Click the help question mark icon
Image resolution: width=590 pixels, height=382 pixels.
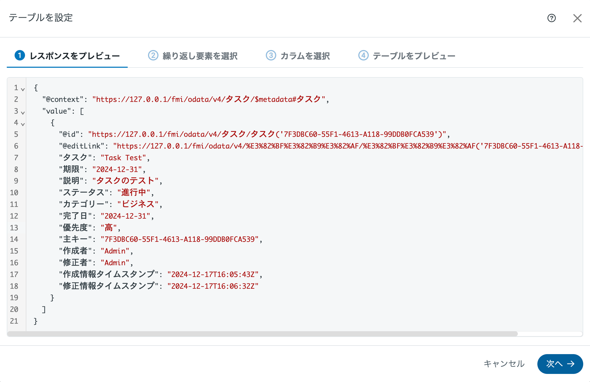551,18
